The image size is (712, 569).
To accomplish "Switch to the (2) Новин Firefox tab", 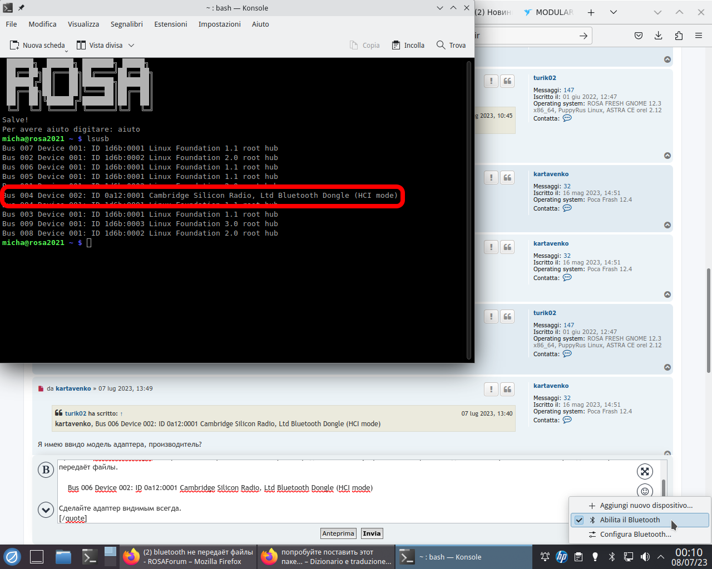I will tap(493, 12).
